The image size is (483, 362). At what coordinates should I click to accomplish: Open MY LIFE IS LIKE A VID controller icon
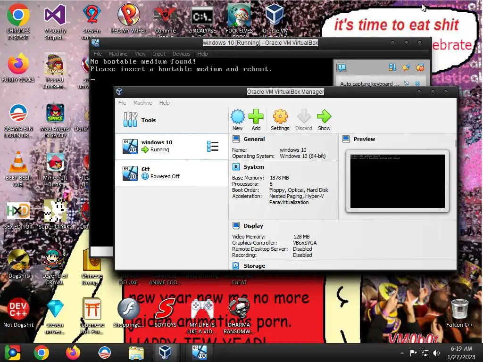click(x=202, y=316)
